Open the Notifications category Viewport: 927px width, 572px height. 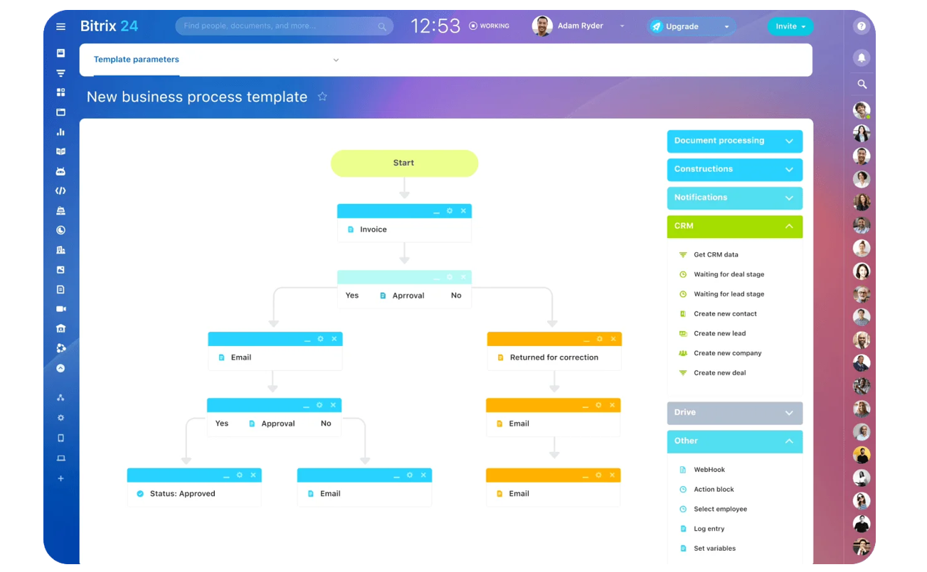pyautogui.click(x=734, y=198)
